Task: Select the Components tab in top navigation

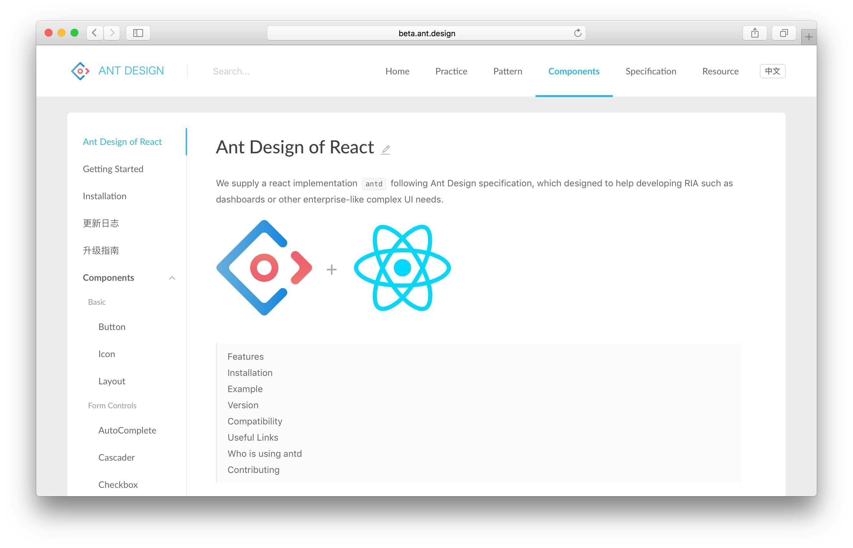Action: tap(573, 71)
